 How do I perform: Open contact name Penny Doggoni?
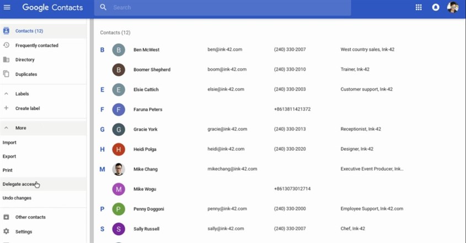click(148, 209)
